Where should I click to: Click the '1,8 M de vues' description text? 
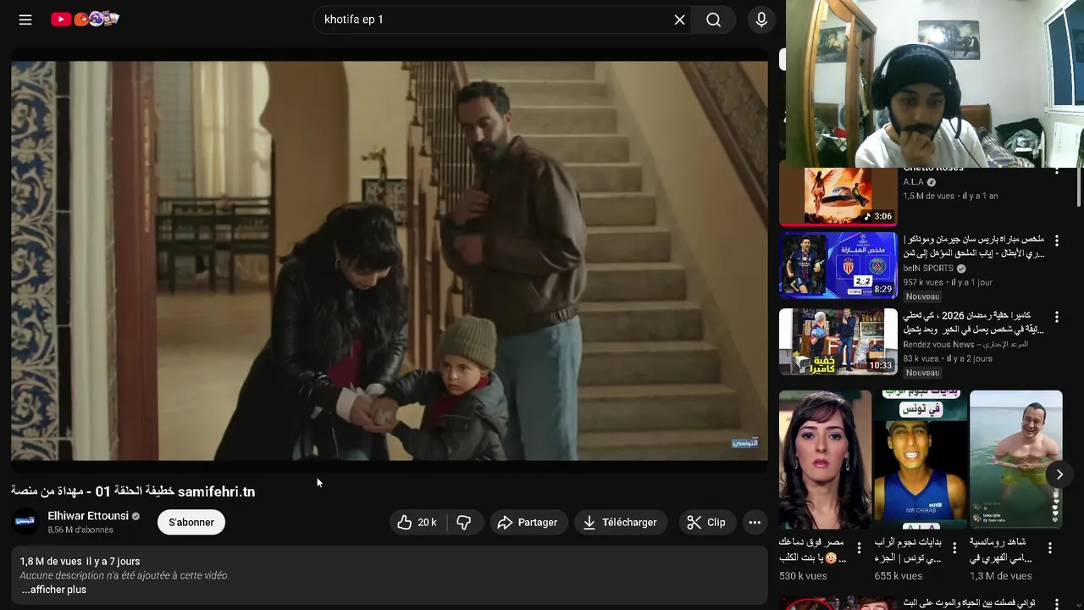click(51, 561)
